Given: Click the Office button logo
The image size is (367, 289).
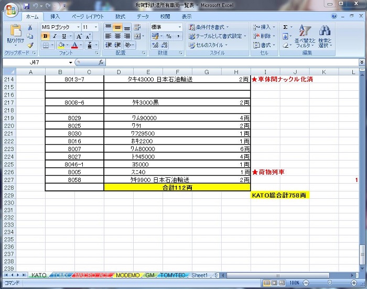Looking at the screenshot, I should click(11, 10).
